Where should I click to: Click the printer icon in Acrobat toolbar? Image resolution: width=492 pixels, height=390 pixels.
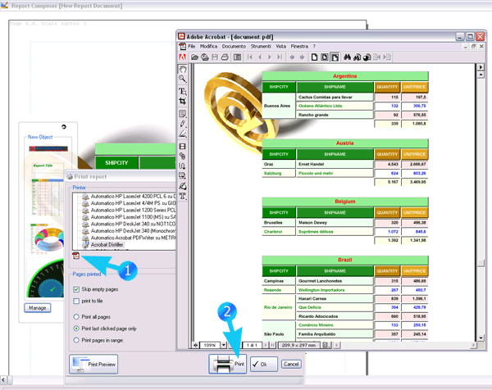click(225, 57)
